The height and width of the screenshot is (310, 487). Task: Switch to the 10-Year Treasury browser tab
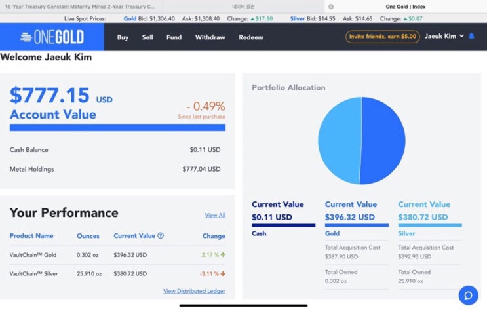(x=81, y=7)
